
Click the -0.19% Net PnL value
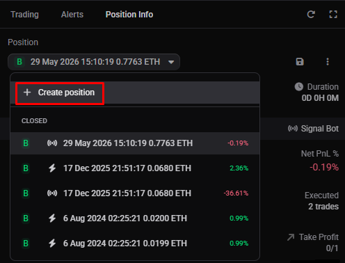324,167
